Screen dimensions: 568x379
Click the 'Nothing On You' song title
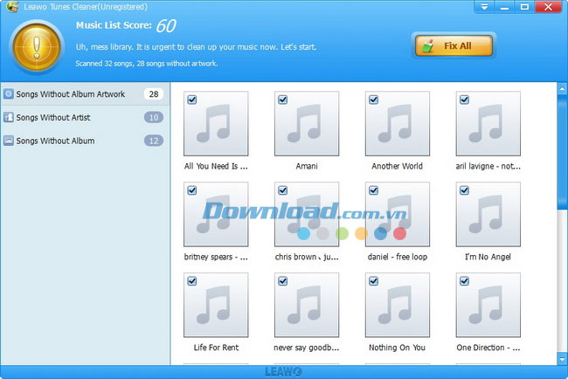tap(397, 348)
